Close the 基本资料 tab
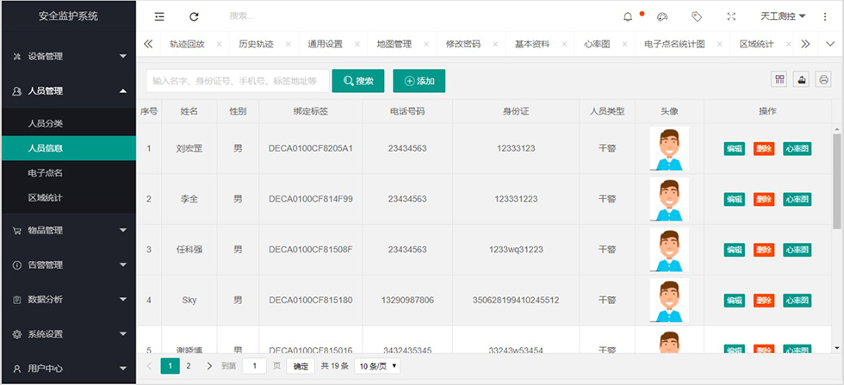 pyautogui.click(x=564, y=45)
